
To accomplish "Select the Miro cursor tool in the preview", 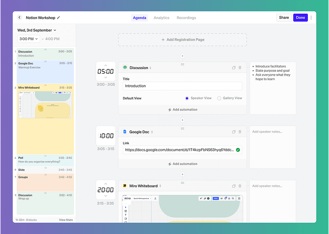I will tap(125, 207).
